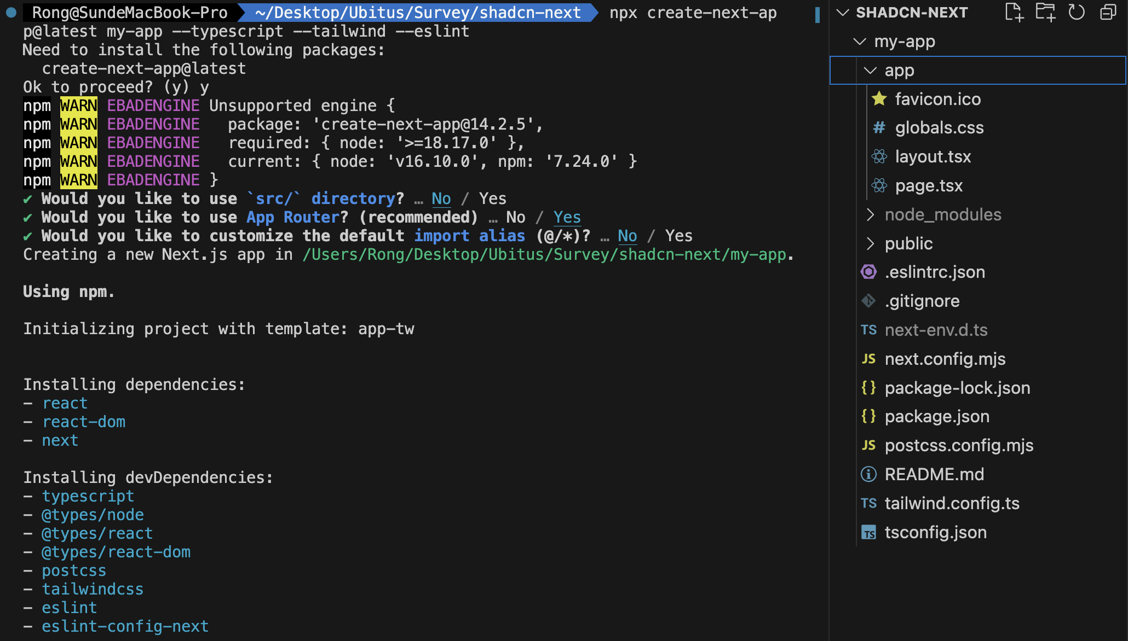Collapse the app folder chevron
1128x641 pixels.
point(870,71)
